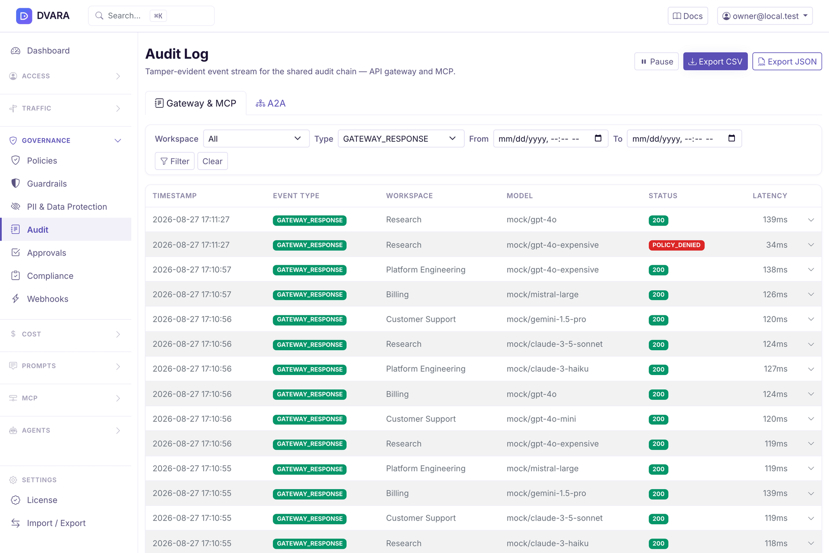Click the Access section user icon
The height and width of the screenshot is (553, 829).
pyautogui.click(x=13, y=76)
